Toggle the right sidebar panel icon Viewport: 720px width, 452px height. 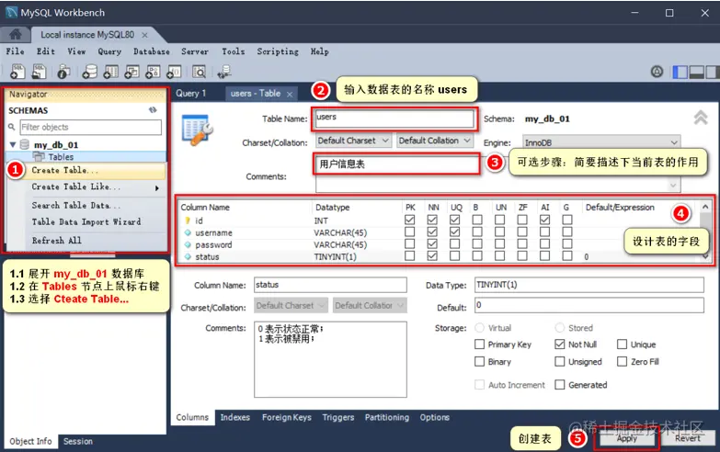(x=713, y=72)
